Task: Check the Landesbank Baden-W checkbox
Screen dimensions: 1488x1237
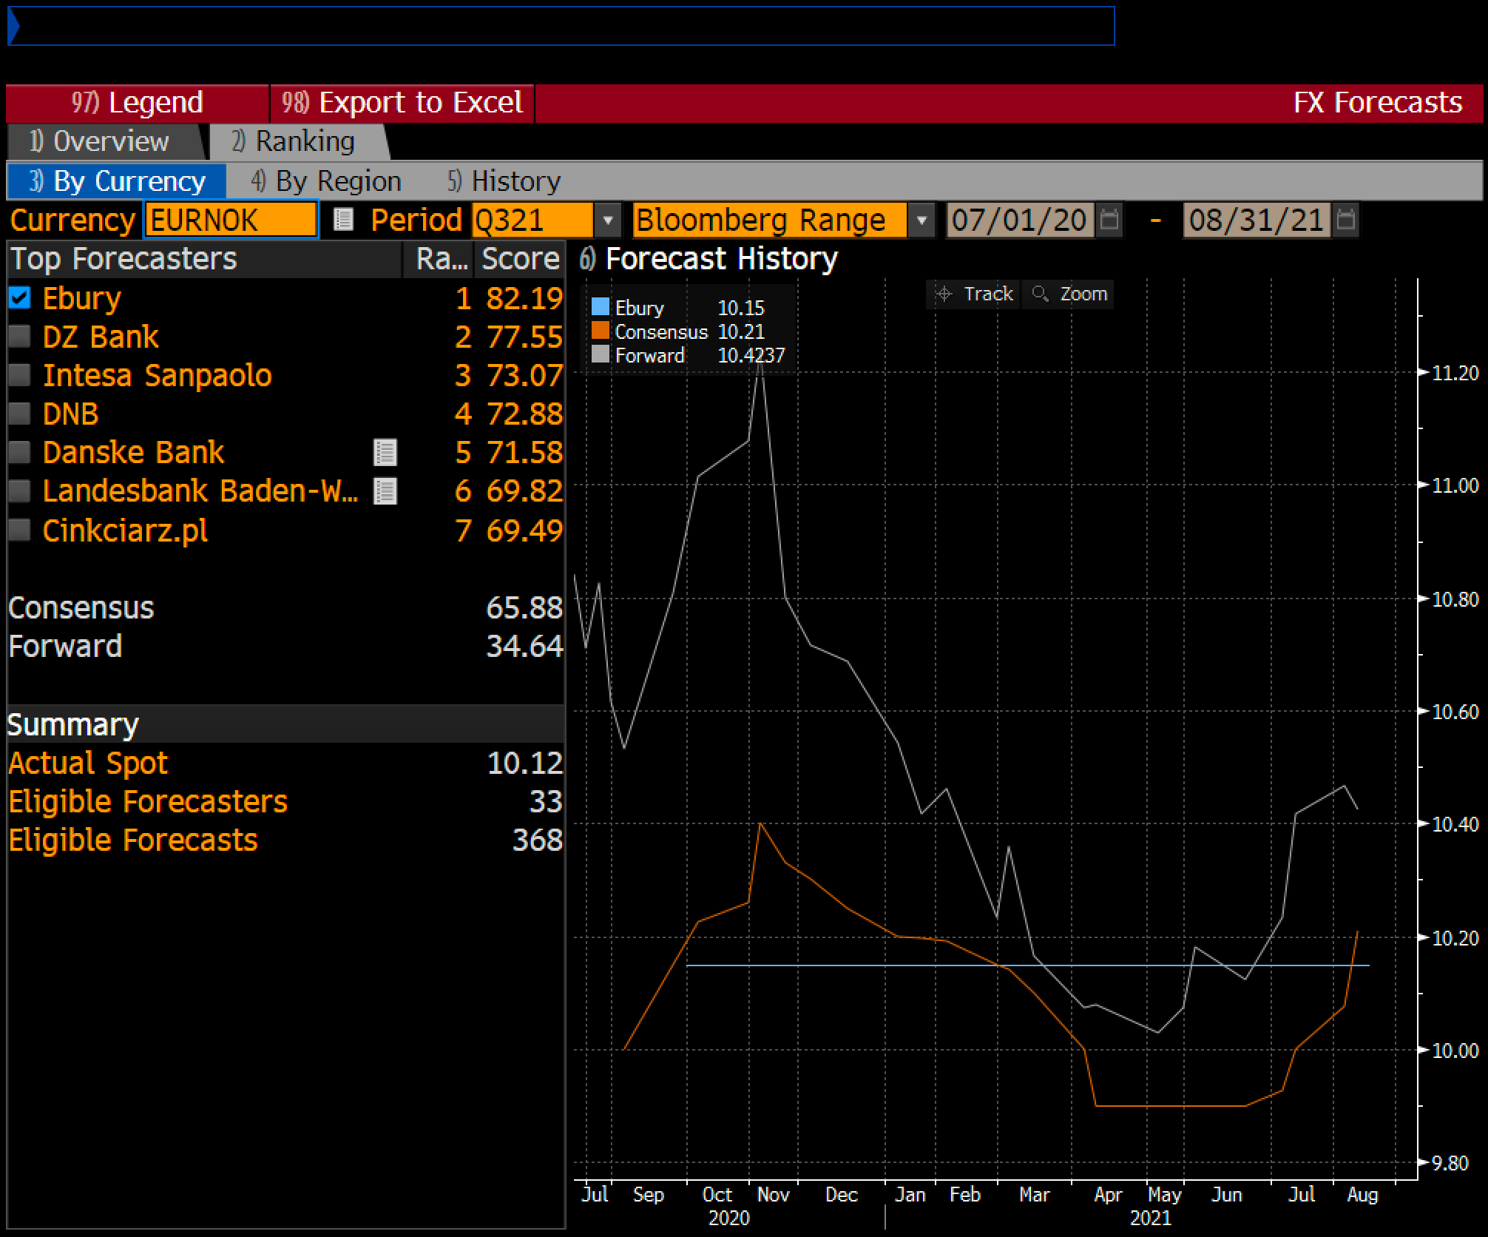Action: 19,491
